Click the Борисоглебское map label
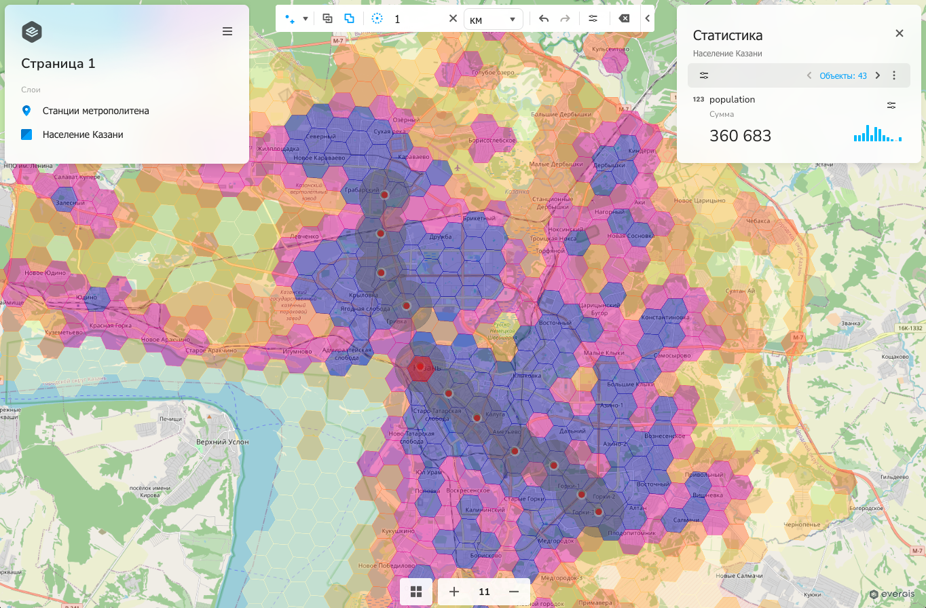 (494, 141)
